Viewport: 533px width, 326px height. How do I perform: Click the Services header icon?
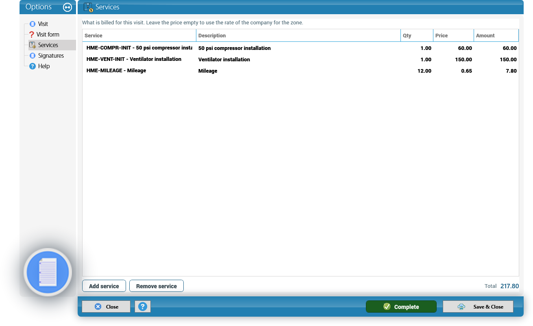click(x=88, y=7)
